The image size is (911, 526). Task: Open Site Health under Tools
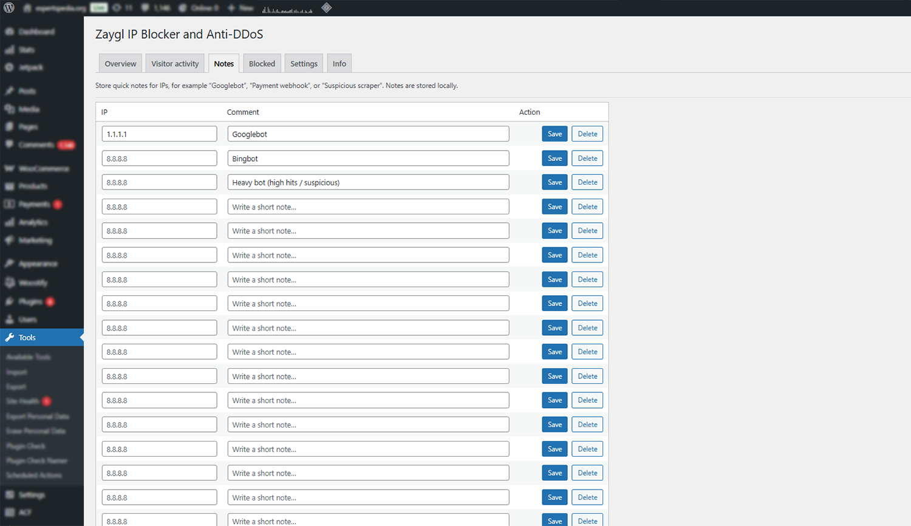click(23, 401)
